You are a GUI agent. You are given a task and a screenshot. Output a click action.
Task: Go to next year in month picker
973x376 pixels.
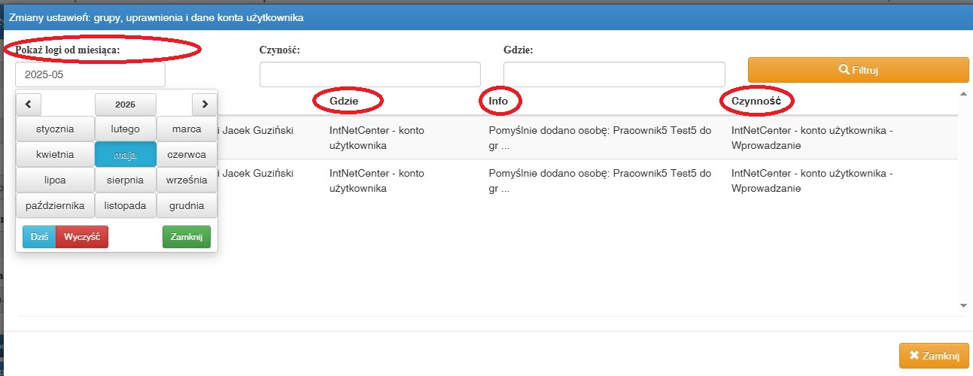coord(205,104)
